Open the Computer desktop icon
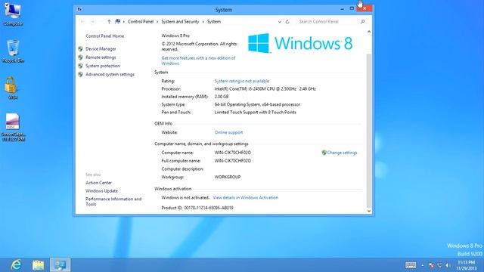The height and width of the screenshot is (272, 484). click(x=13, y=14)
